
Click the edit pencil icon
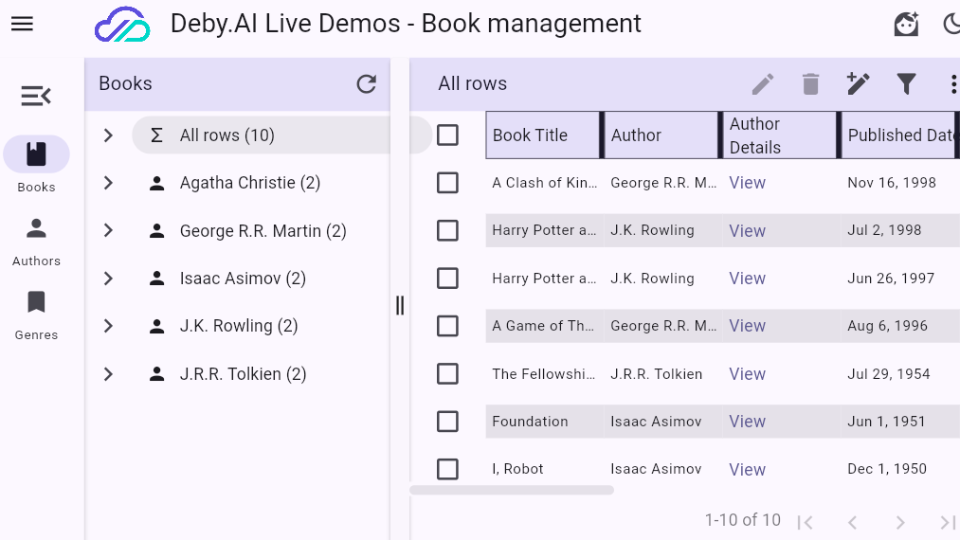coord(763,84)
